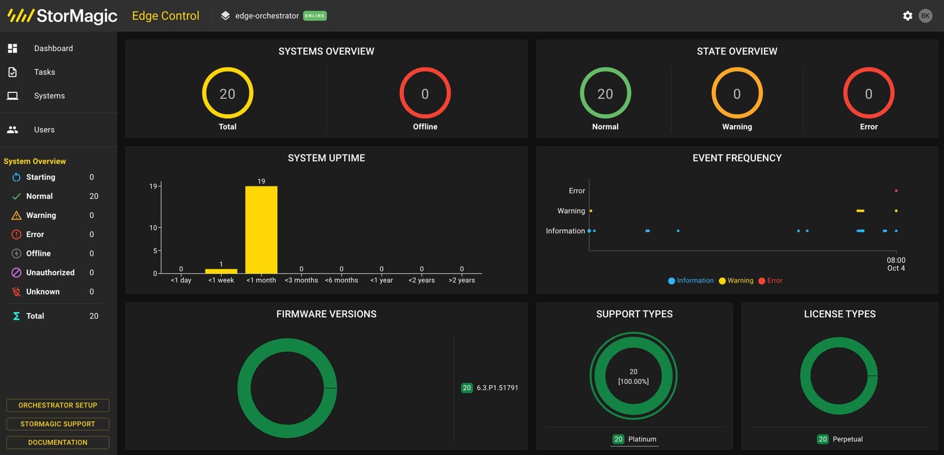
Task: Click the Warning triangle icon in sidebar
Action: [x=17, y=215]
